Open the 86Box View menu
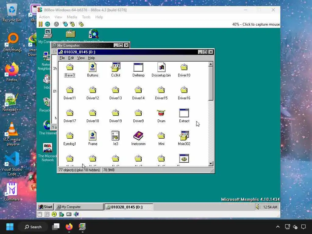312x234 pixels. (58, 17)
